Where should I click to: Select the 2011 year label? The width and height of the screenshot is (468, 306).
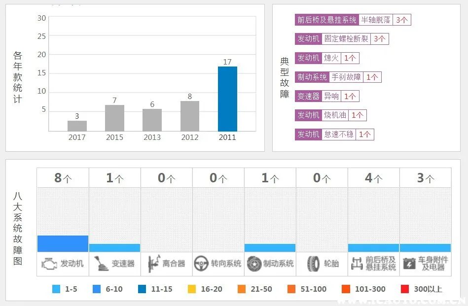[227, 138]
